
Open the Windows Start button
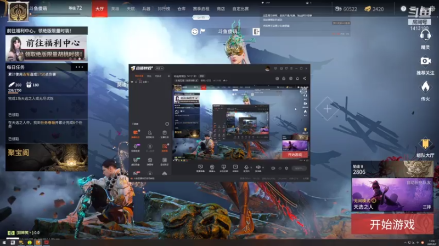(x=4, y=243)
